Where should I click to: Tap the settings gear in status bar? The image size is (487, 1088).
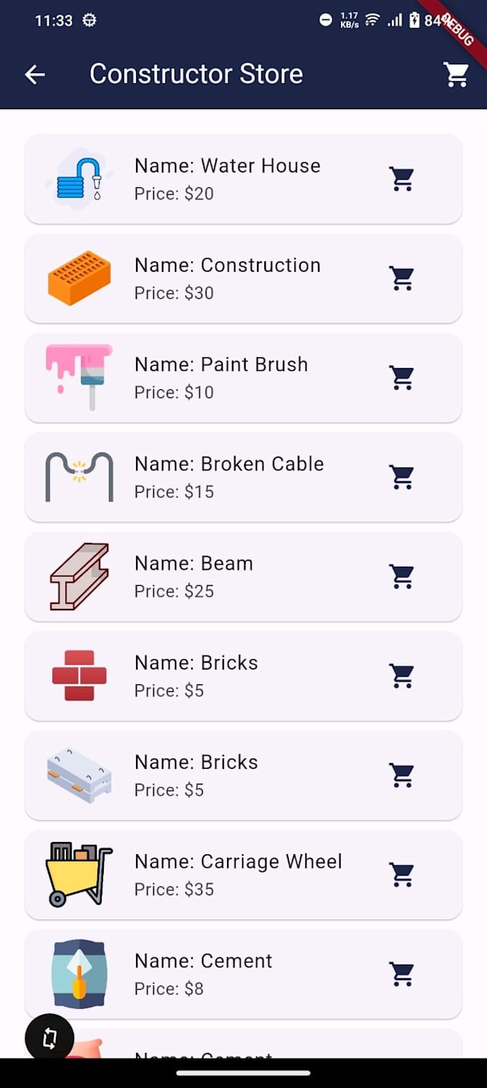[89, 21]
